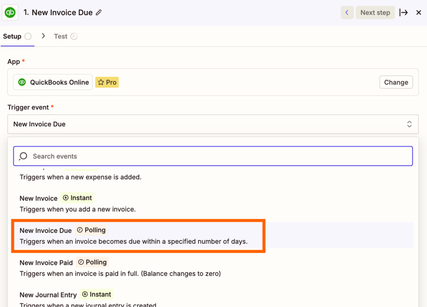Edit step name with the pencil icon
Image resolution: width=427 pixels, height=307 pixels.
[99, 13]
